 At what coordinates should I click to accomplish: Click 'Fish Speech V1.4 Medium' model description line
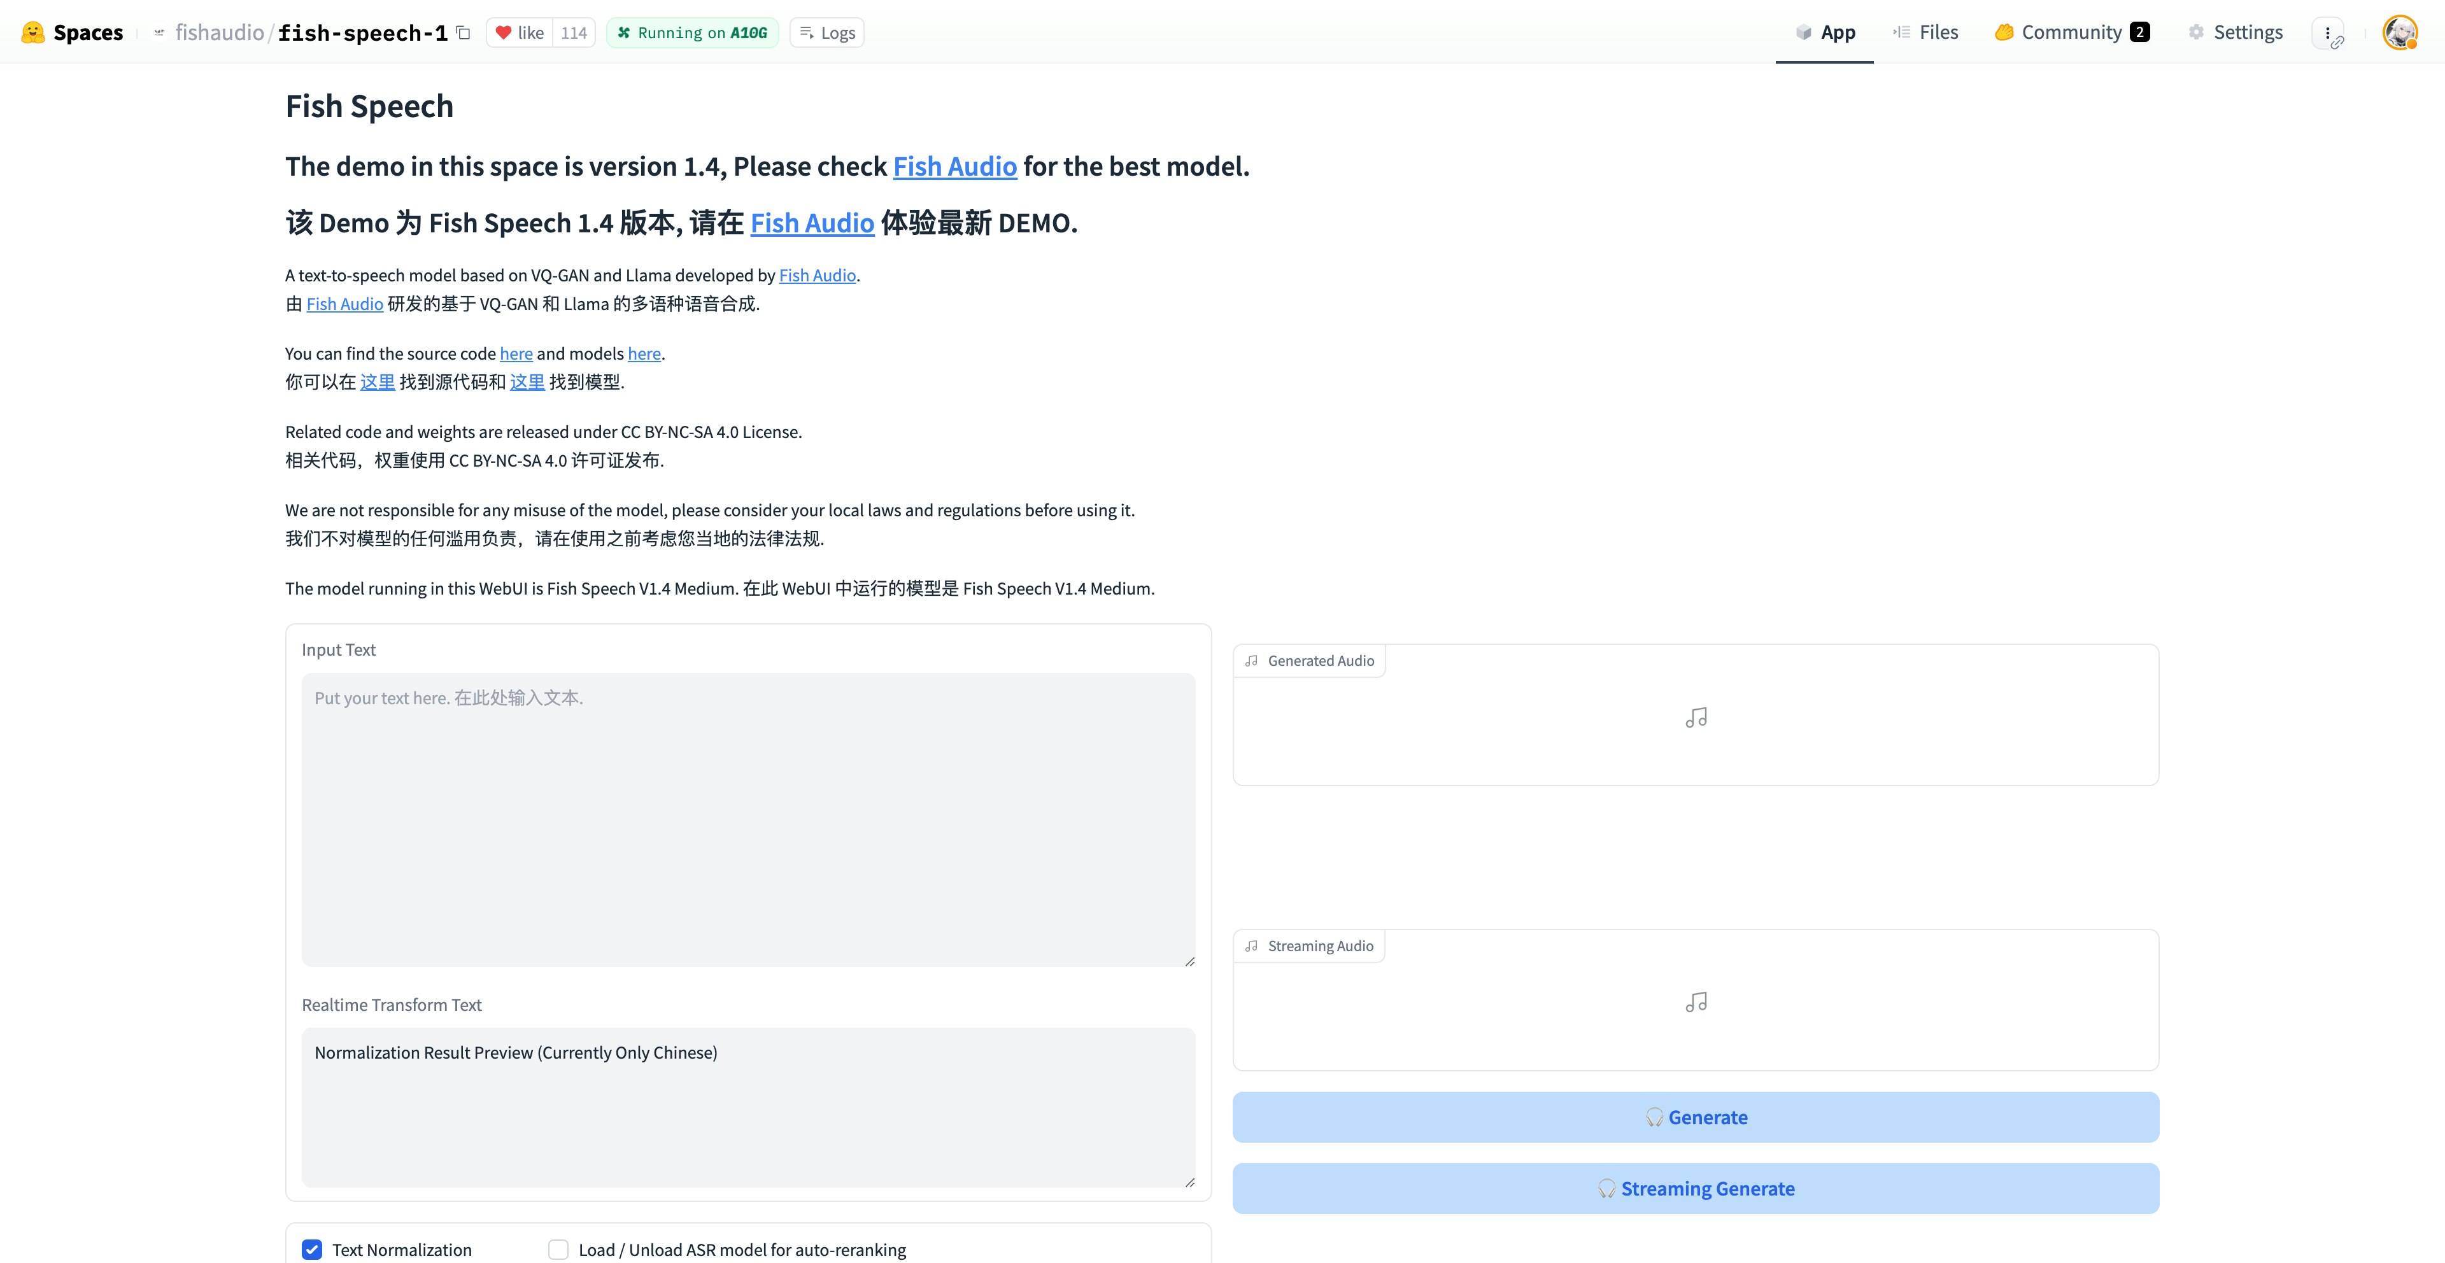720,588
